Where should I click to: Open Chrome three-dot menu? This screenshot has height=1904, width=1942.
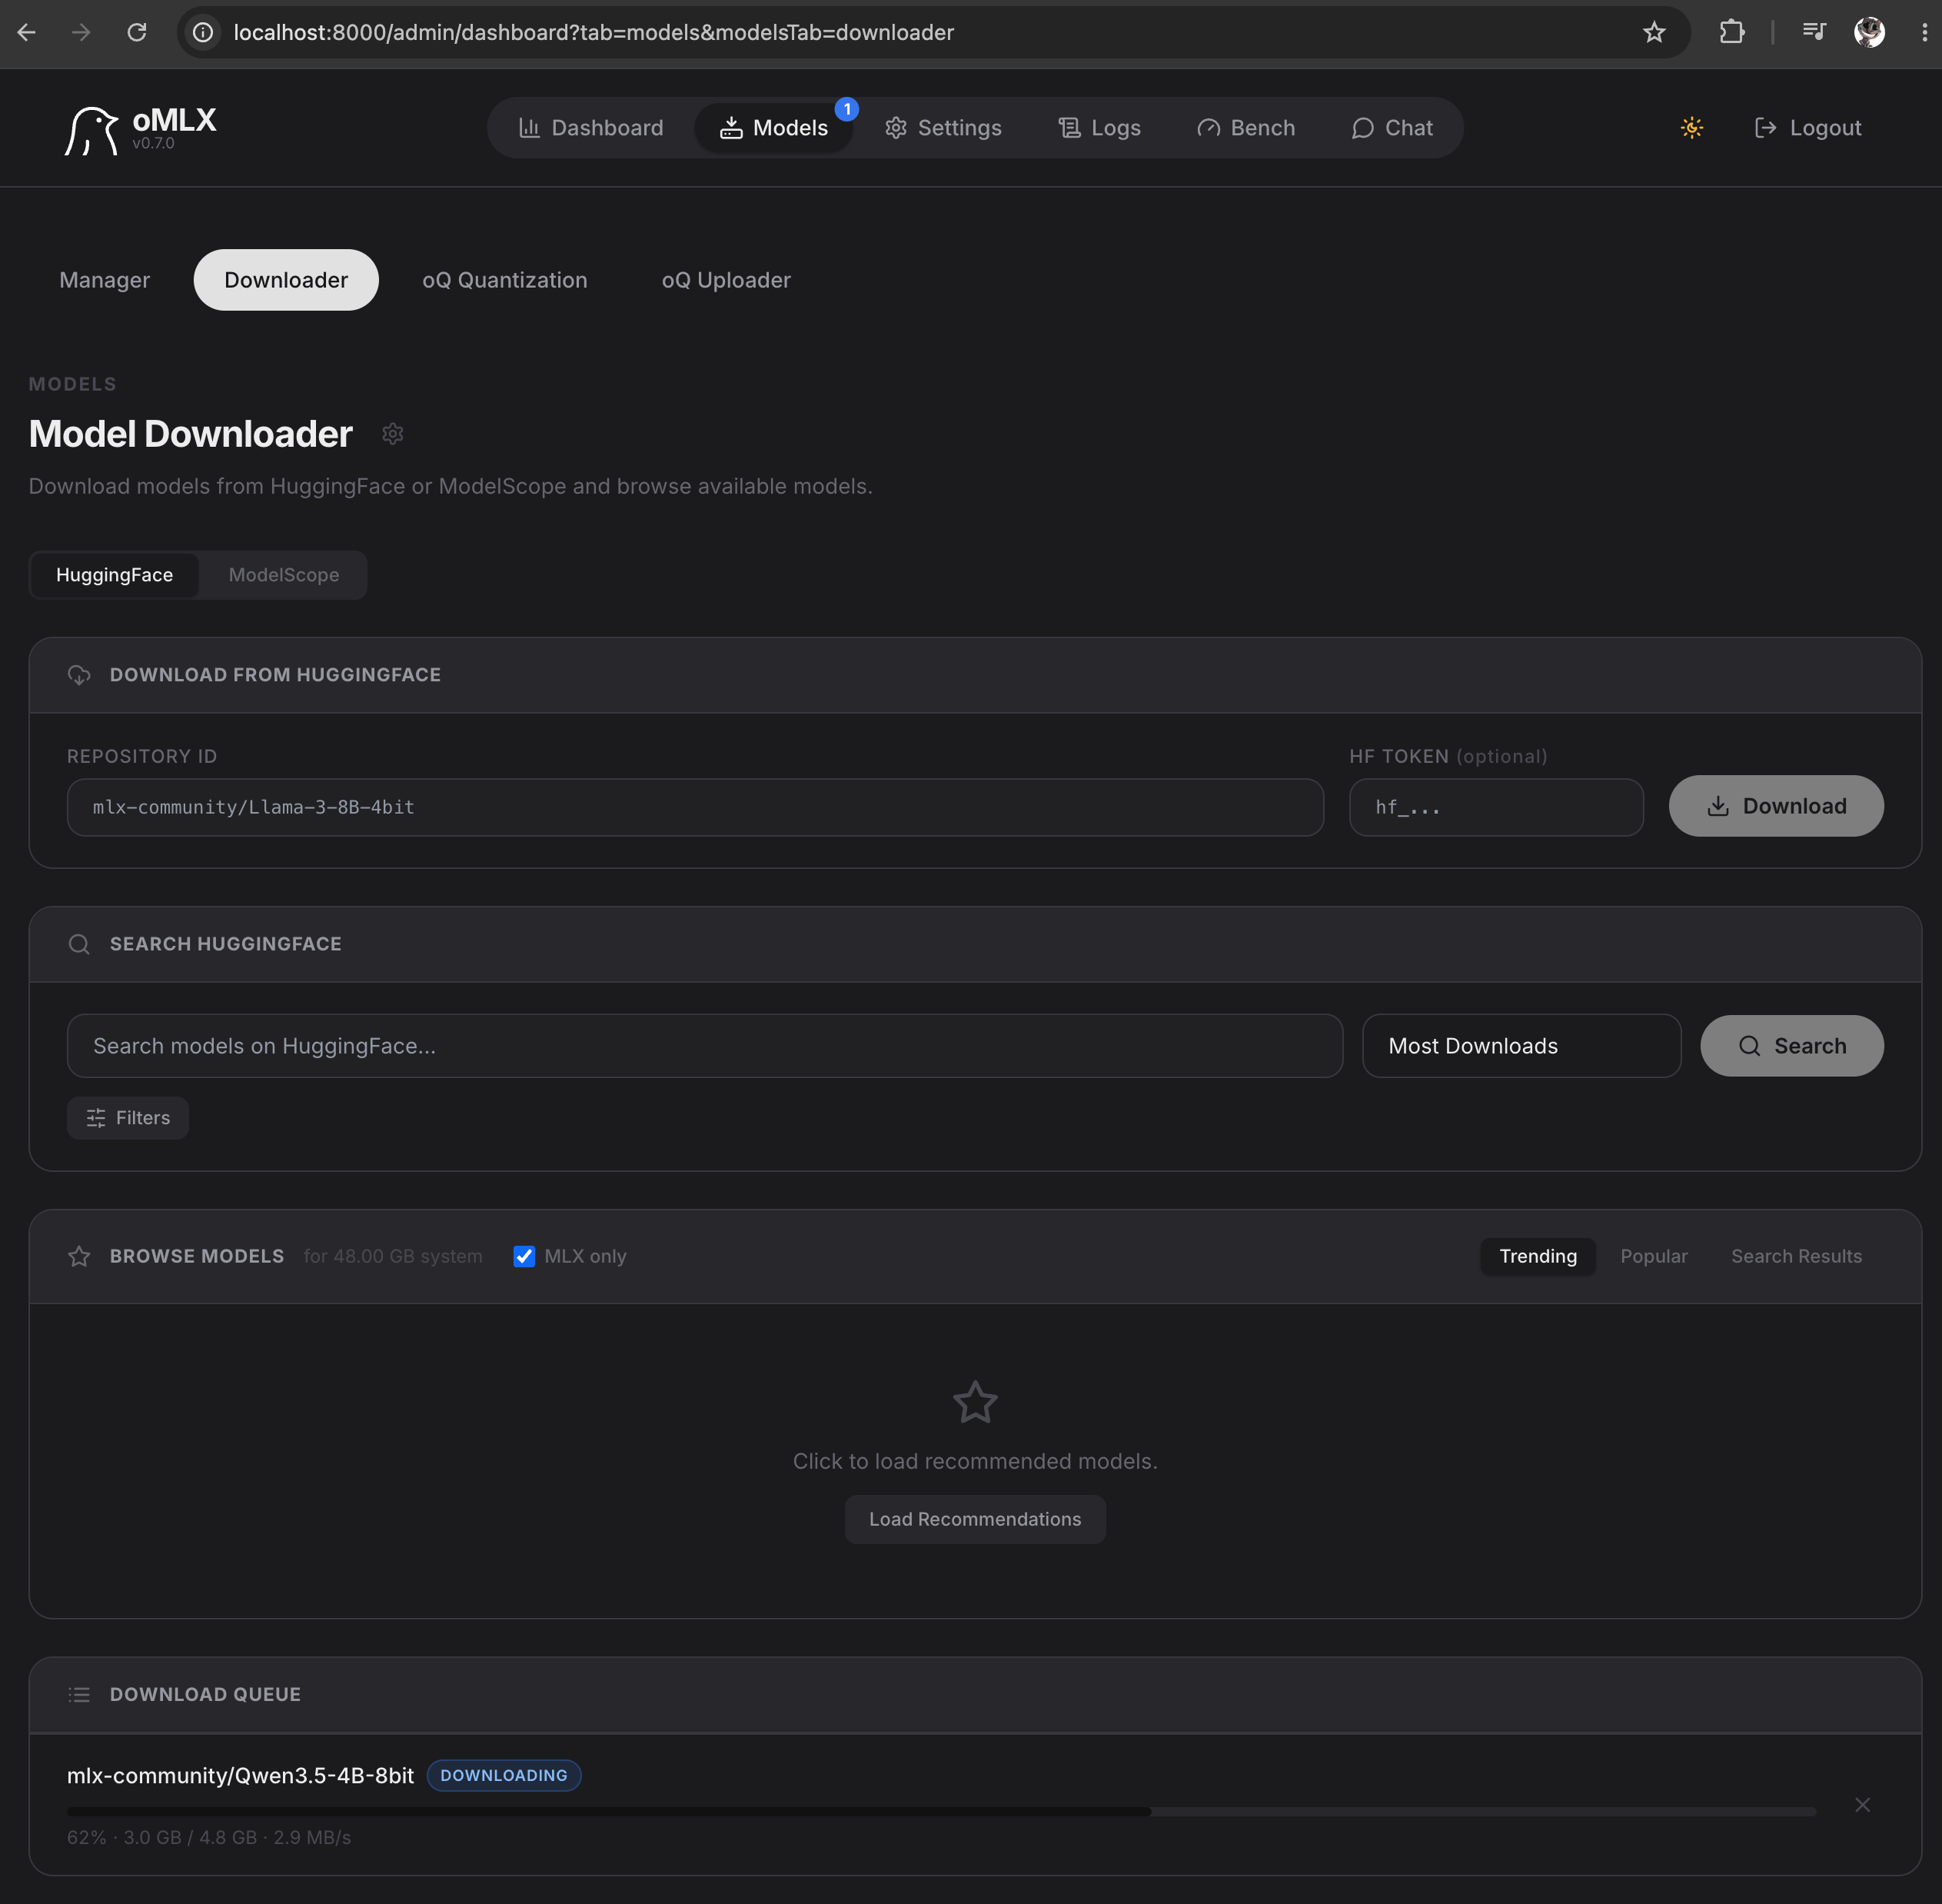tap(1924, 32)
